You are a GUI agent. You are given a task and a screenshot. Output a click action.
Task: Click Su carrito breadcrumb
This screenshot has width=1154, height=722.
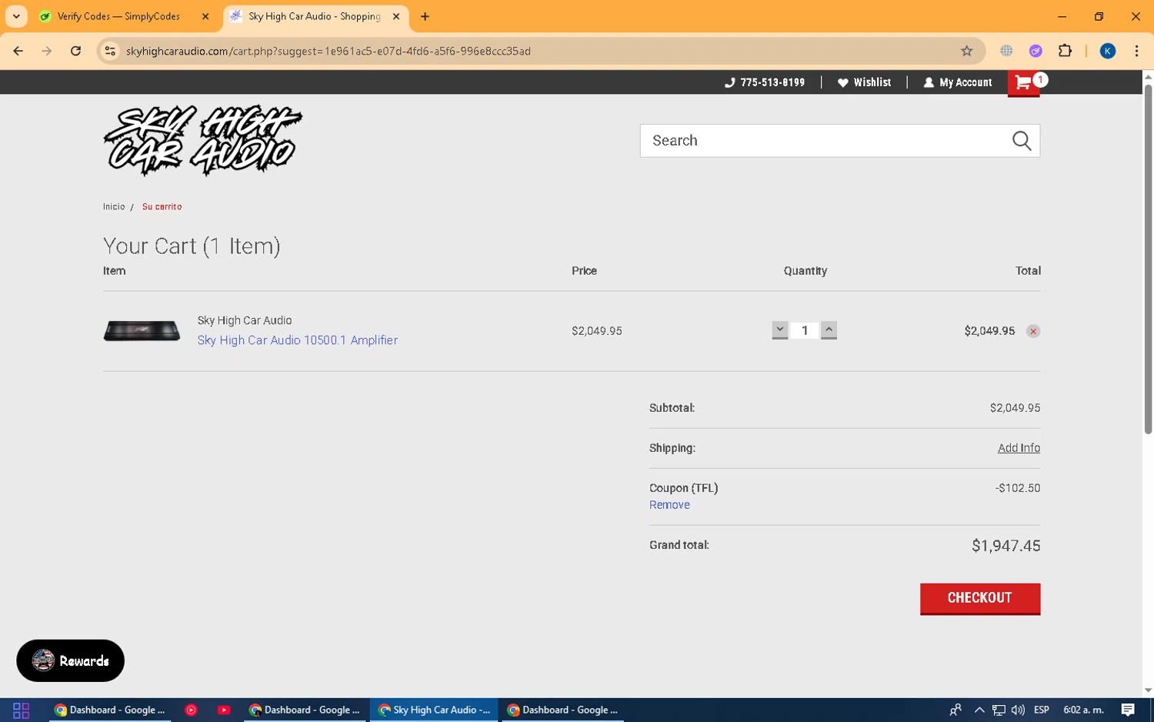click(x=162, y=206)
